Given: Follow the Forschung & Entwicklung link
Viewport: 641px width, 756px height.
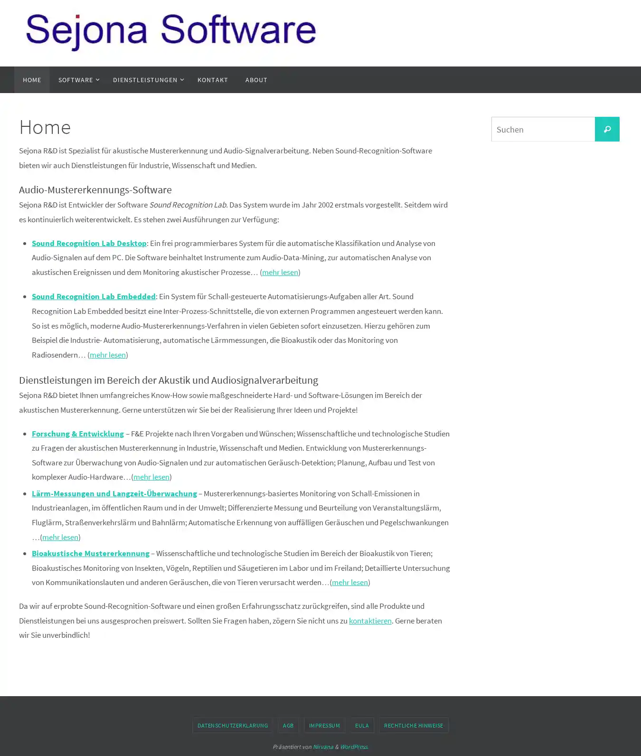Looking at the screenshot, I should (x=77, y=434).
